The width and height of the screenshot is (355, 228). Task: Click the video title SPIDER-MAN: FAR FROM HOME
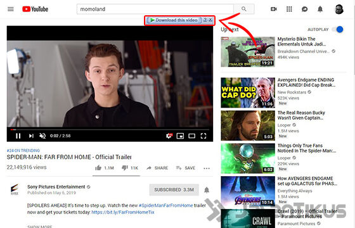tap(69, 157)
